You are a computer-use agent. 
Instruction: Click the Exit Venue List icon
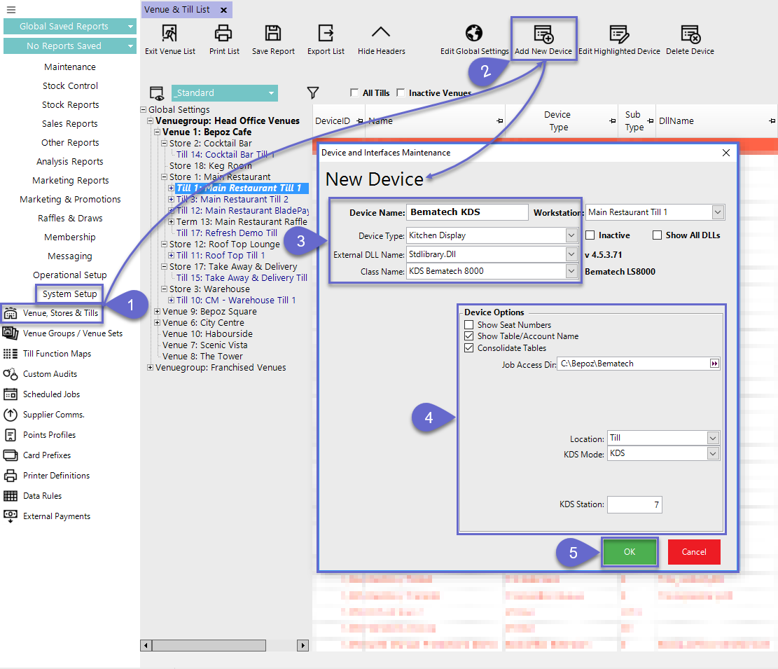169,33
